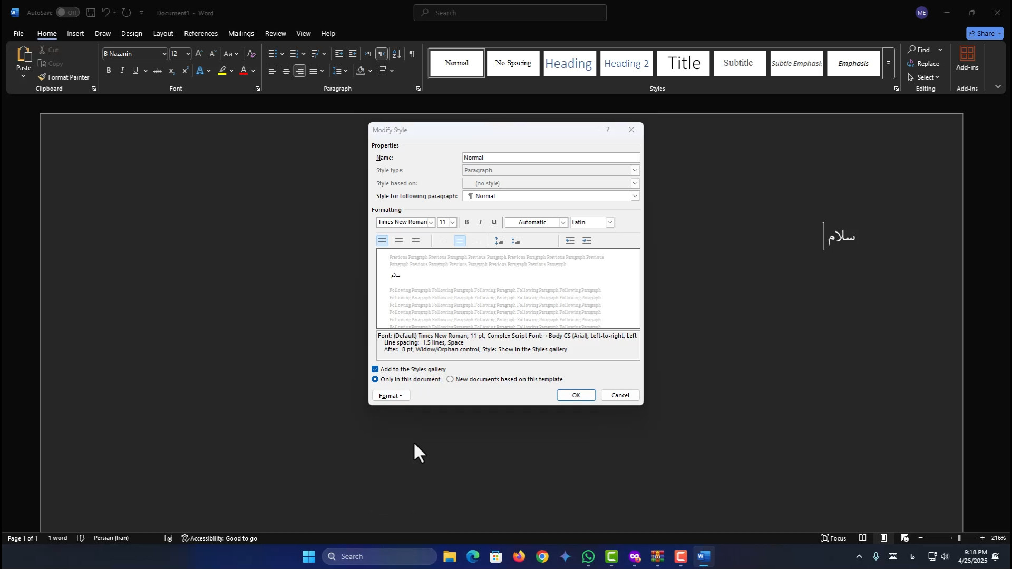Center-align paragraph in Modify Style dialog

pyautogui.click(x=399, y=241)
